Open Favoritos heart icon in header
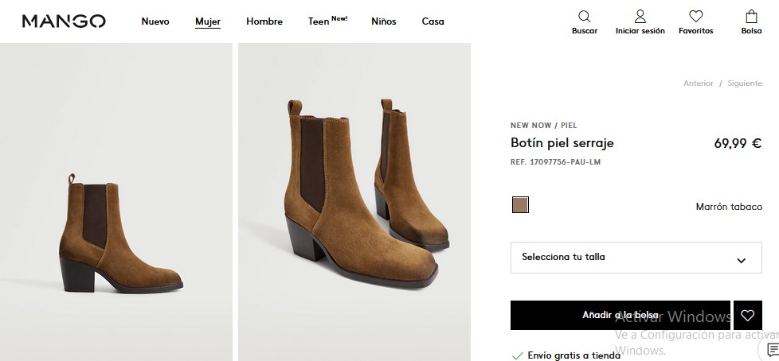 pos(695,17)
